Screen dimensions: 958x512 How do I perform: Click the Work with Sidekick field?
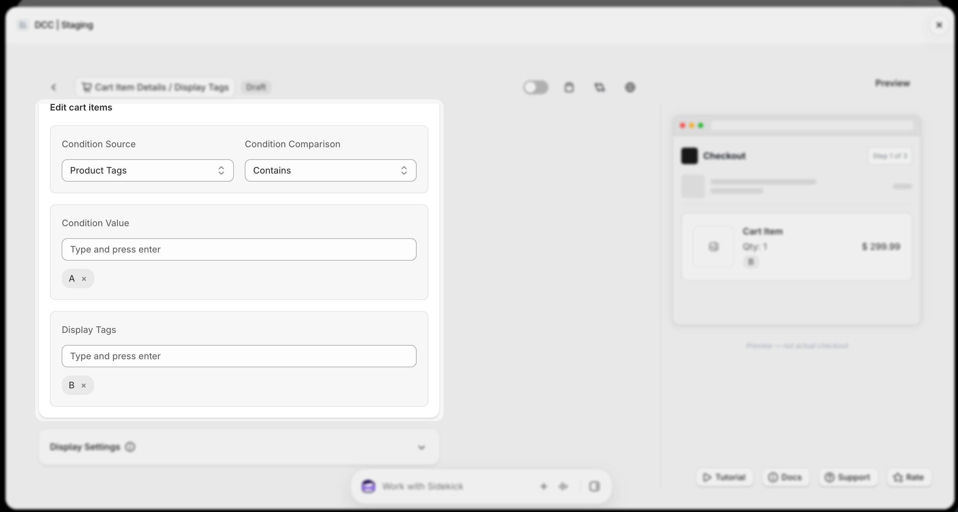[422, 486]
